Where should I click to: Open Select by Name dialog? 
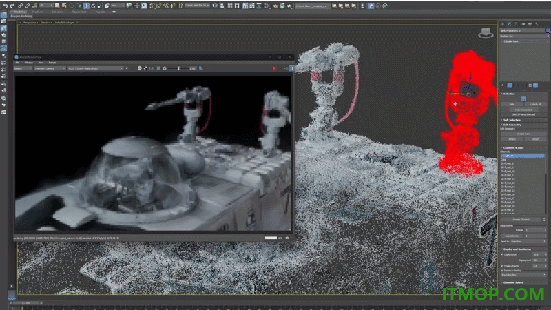64,6
